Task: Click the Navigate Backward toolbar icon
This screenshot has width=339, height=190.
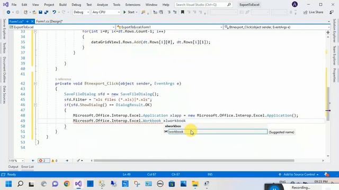Action: tap(8, 12)
